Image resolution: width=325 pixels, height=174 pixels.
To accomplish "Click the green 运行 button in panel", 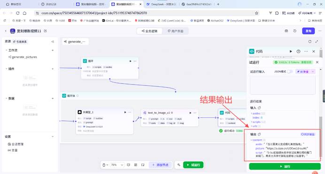I will tap(285, 166).
